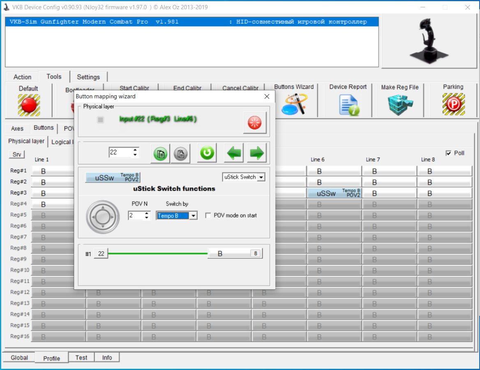This screenshot has height=370, width=480.
Task: Open the Buttons tab
Action: pos(44,128)
